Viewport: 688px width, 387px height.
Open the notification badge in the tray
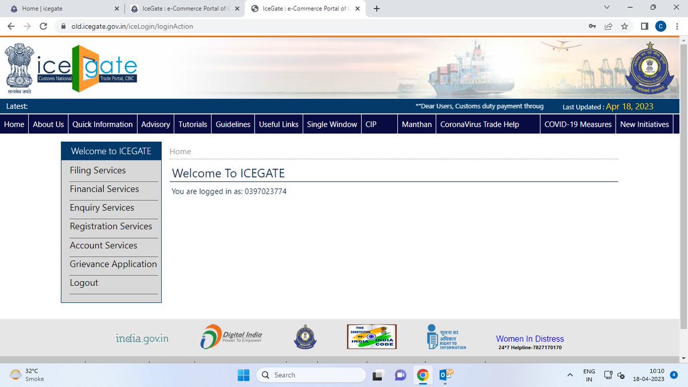click(x=674, y=375)
